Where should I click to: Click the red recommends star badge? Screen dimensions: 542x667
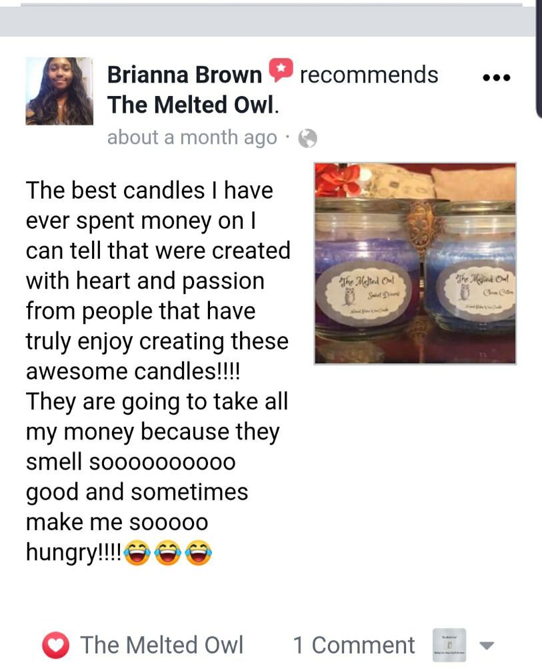(x=281, y=70)
